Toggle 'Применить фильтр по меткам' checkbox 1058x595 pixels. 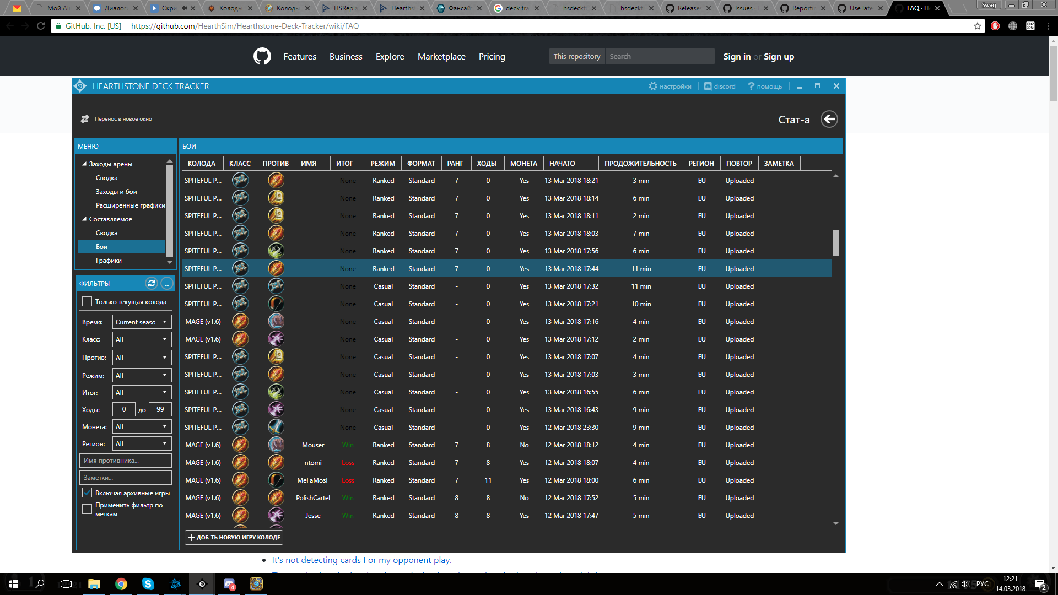pos(87,509)
